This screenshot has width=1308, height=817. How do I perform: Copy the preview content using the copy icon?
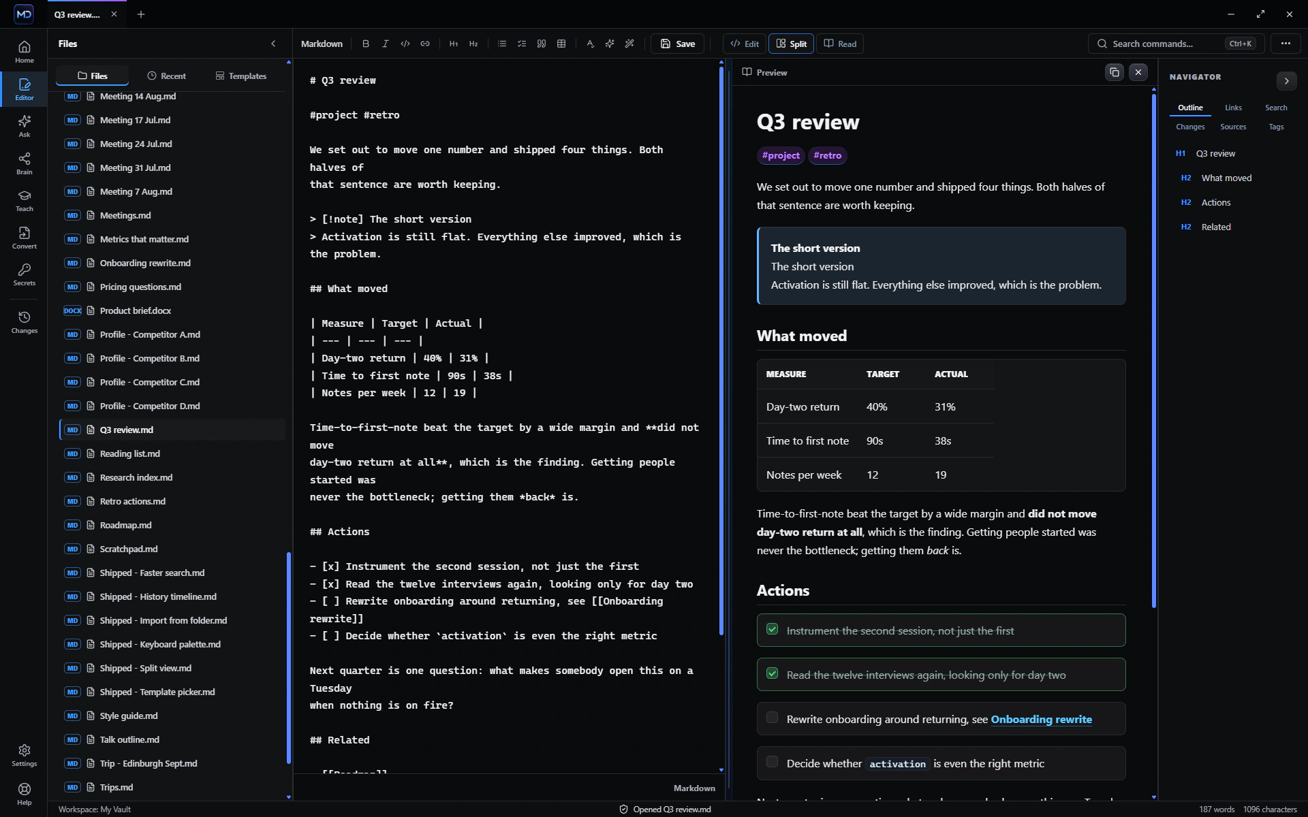[1115, 72]
